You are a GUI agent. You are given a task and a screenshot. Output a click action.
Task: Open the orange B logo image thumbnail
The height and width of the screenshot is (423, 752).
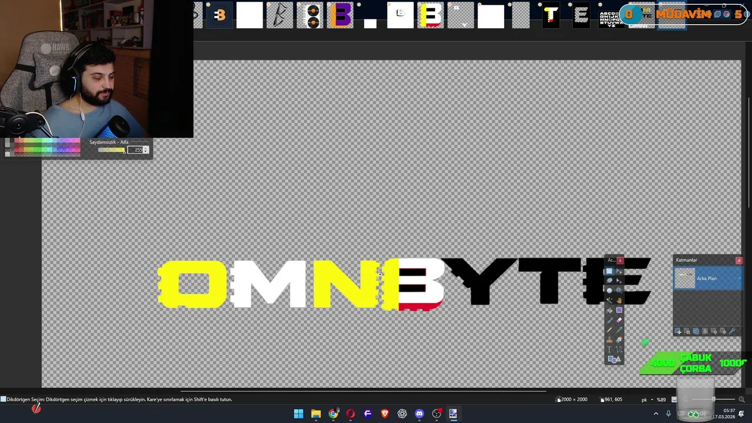click(220, 15)
